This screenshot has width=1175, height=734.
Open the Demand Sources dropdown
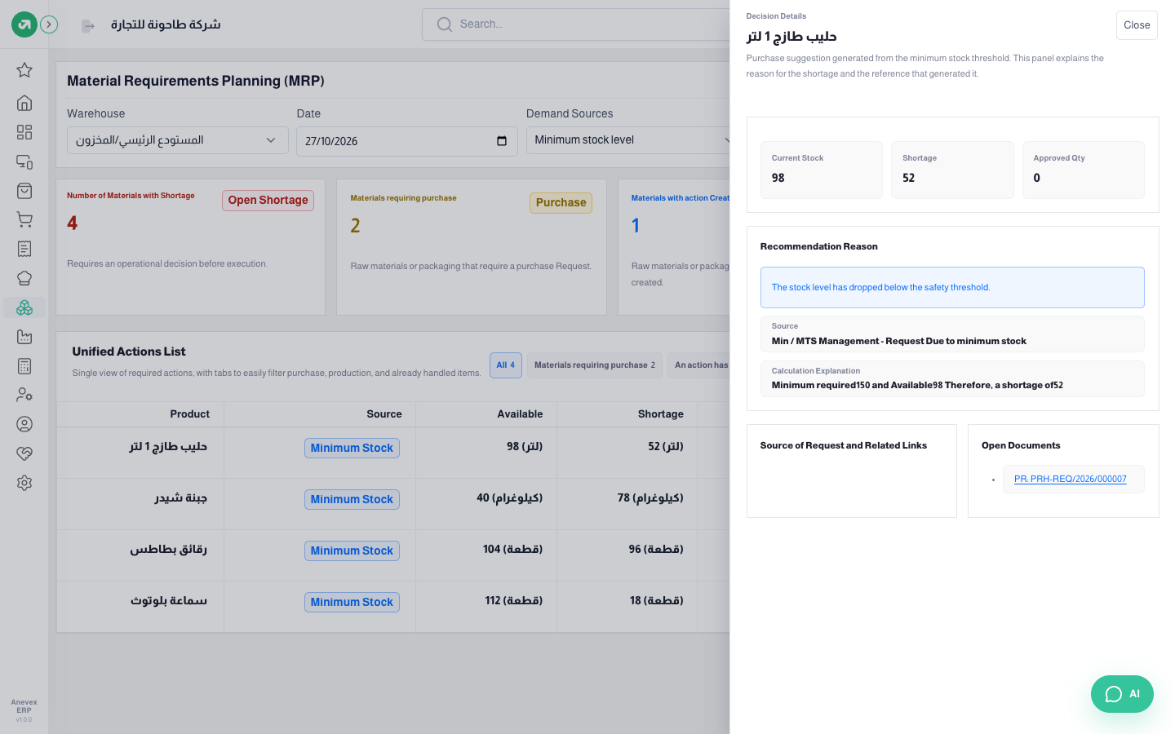click(x=628, y=140)
